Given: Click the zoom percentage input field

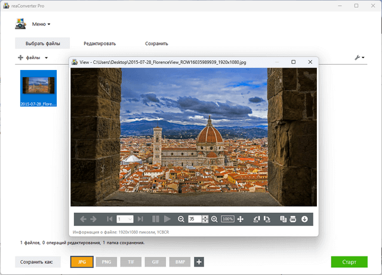Looking at the screenshot, I should click(x=195, y=219).
